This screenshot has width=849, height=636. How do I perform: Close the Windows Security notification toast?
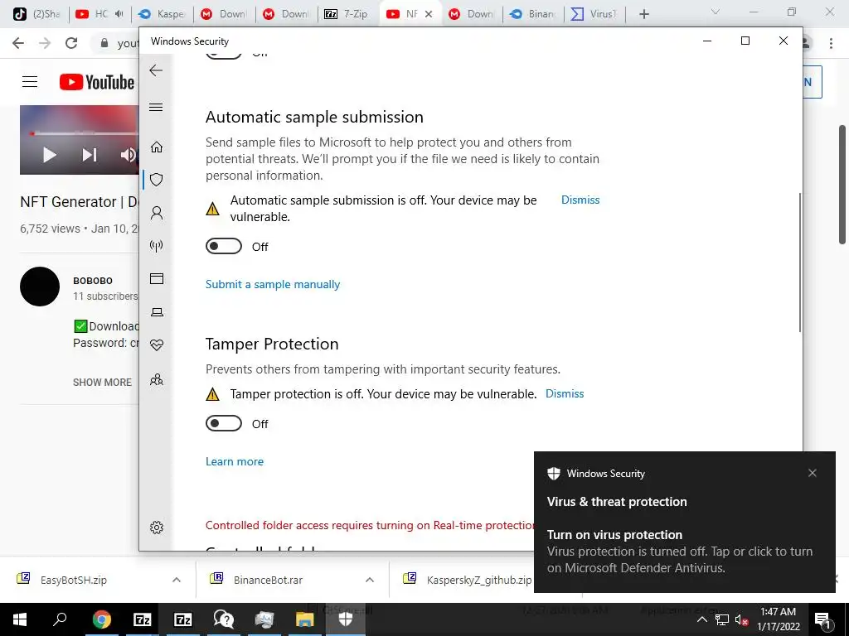pos(813,473)
